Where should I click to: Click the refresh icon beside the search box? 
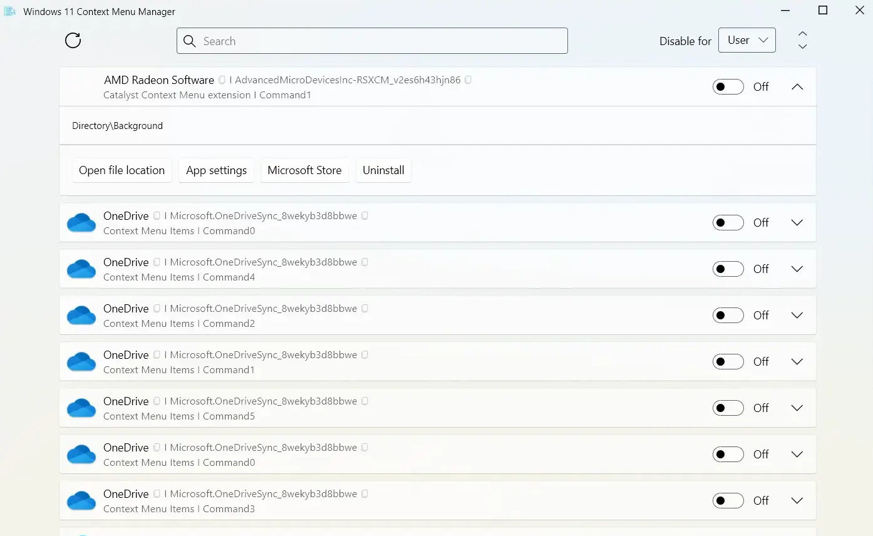point(73,41)
